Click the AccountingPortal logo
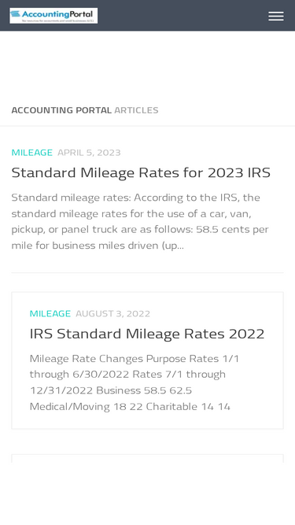 [x=53, y=16]
